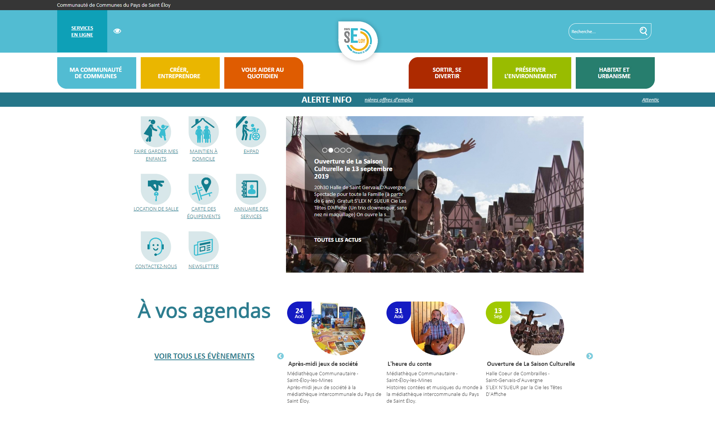The image size is (715, 429).
Task: Show previous agenda events with left arrow
Action: click(280, 356)
